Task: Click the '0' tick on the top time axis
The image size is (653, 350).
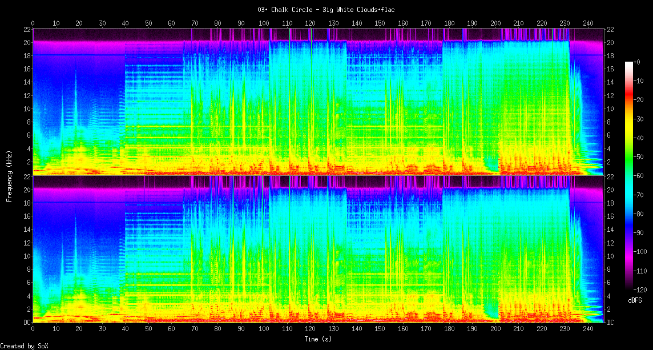Action: coord(33,23)
